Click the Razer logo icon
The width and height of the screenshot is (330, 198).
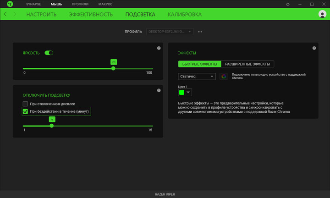pyautogui.click(x=10, y=4)
